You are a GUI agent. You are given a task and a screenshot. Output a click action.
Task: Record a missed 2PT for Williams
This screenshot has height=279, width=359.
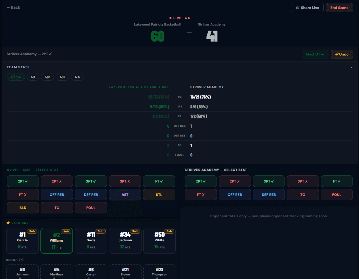click(57, 181)
